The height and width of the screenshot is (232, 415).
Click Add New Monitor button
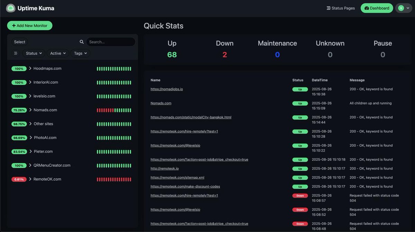coord(30,26)
